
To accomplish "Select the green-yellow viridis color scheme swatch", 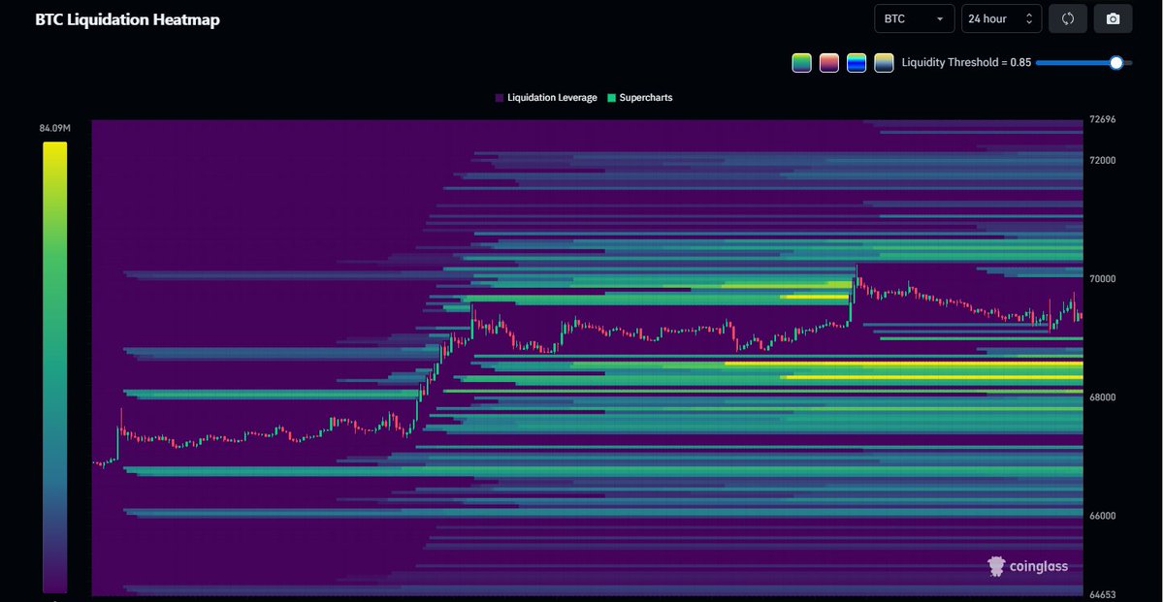I will pyautogui.click(x=801, y=63).
